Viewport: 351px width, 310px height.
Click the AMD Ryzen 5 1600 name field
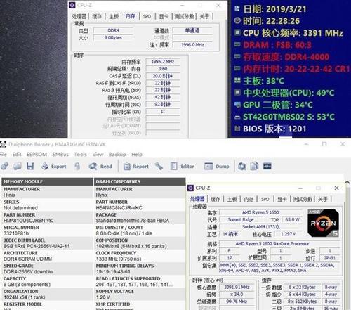coord(260,212)
